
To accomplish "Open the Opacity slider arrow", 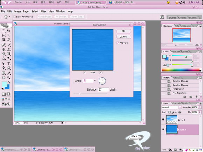I will click(x=199, y=107).
